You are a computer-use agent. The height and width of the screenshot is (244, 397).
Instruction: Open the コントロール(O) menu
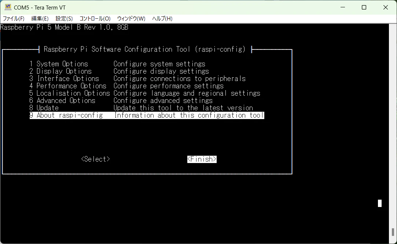point(95,18)
